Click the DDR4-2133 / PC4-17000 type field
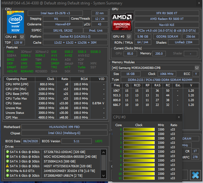The width and height of the screenshot is (203, 183). [160, 80]
